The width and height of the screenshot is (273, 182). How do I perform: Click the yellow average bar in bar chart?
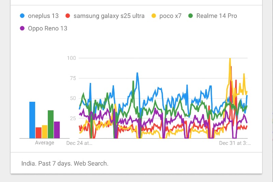[44, 131]
